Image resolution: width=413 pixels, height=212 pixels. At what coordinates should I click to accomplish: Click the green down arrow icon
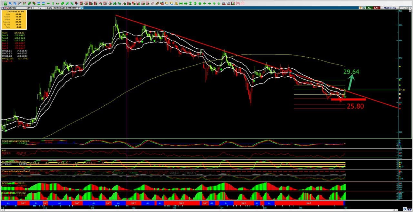(x=219, y=3)
